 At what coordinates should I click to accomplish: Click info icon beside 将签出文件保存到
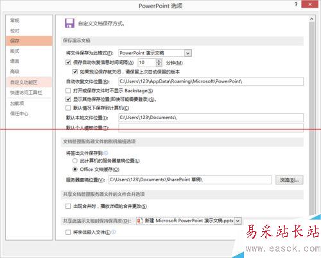pyautogui.click(x=106, y=153)
